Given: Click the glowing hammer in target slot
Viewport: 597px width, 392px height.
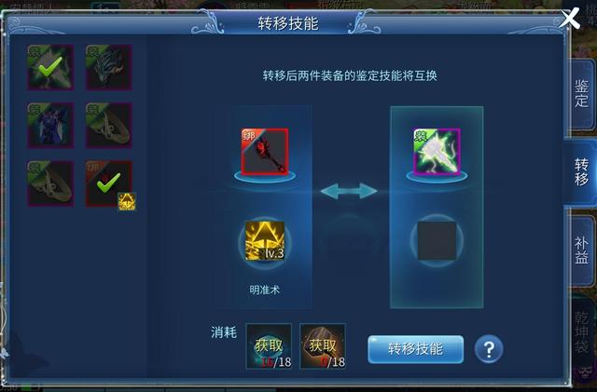Looking at the screenshot, I should pos(437,152).
